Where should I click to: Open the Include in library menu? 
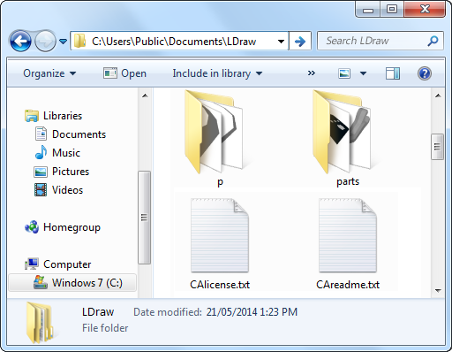(217, 73)
